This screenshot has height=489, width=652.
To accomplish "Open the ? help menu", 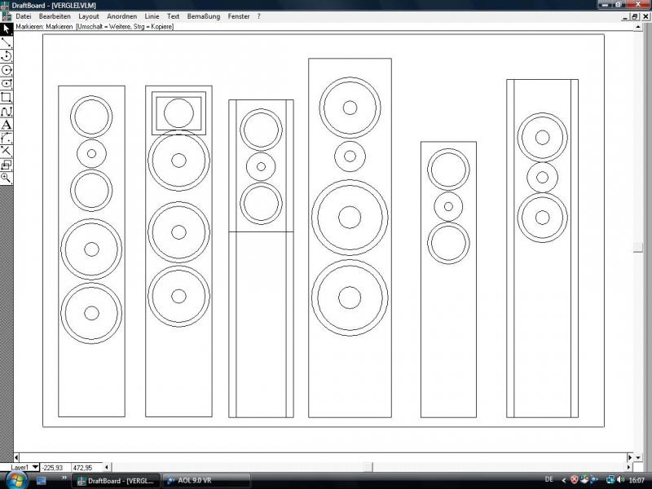I will (258, 16).
